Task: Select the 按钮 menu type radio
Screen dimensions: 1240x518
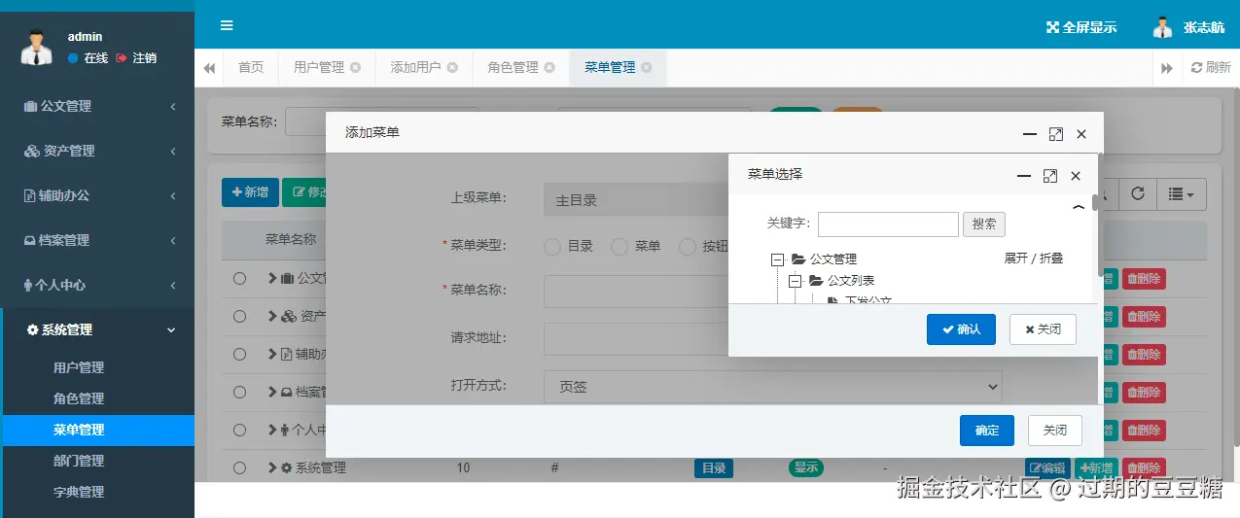Action: coord(688,247)
